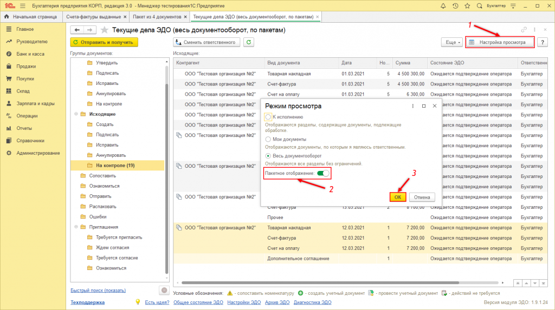Click the help question mark button

pos(541,42)
